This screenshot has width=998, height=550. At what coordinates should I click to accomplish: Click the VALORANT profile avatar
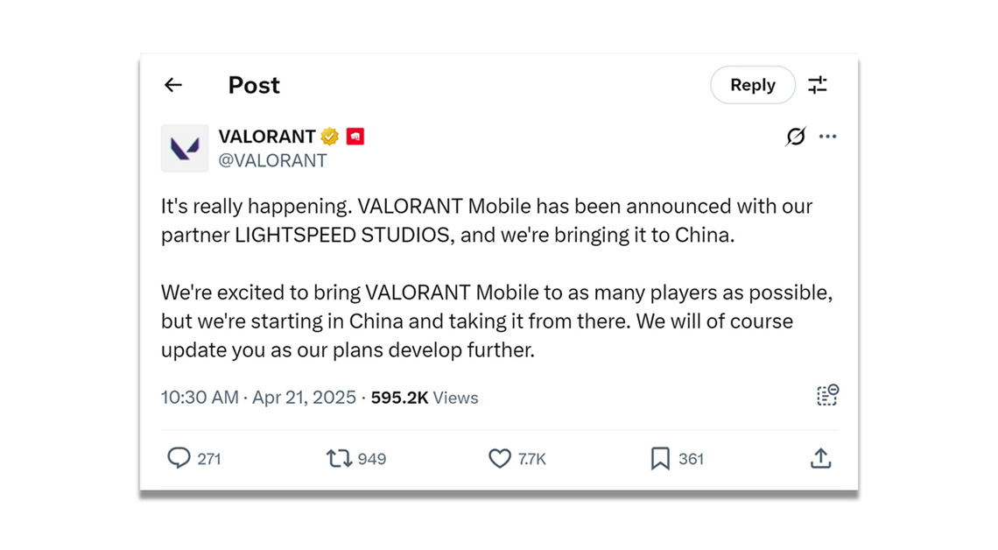[x=185, y=148]
